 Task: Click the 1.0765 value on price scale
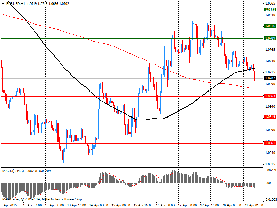(x=270, y=49)
